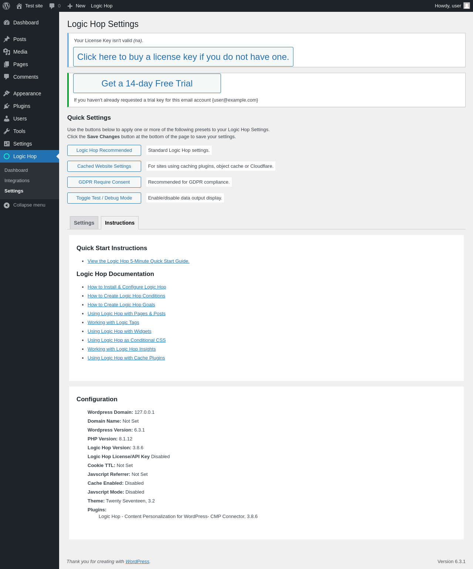Click Toggle Test / Debug Mode button
The height and width of the screenshot is (569, 473).
[104, 198]
